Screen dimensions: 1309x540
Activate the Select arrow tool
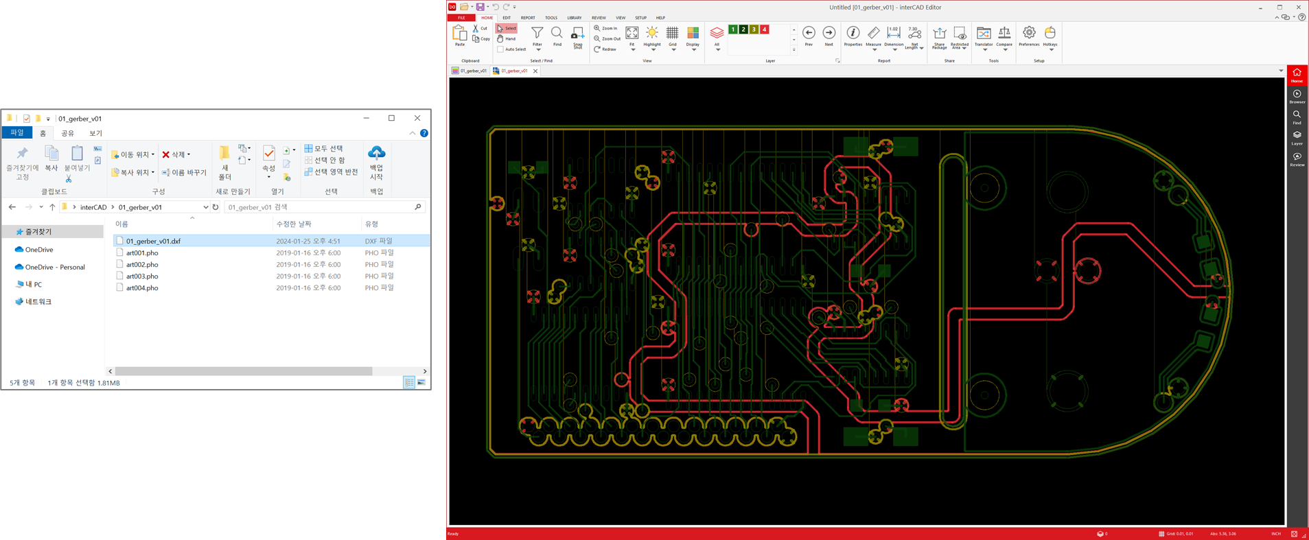point(507,28)
